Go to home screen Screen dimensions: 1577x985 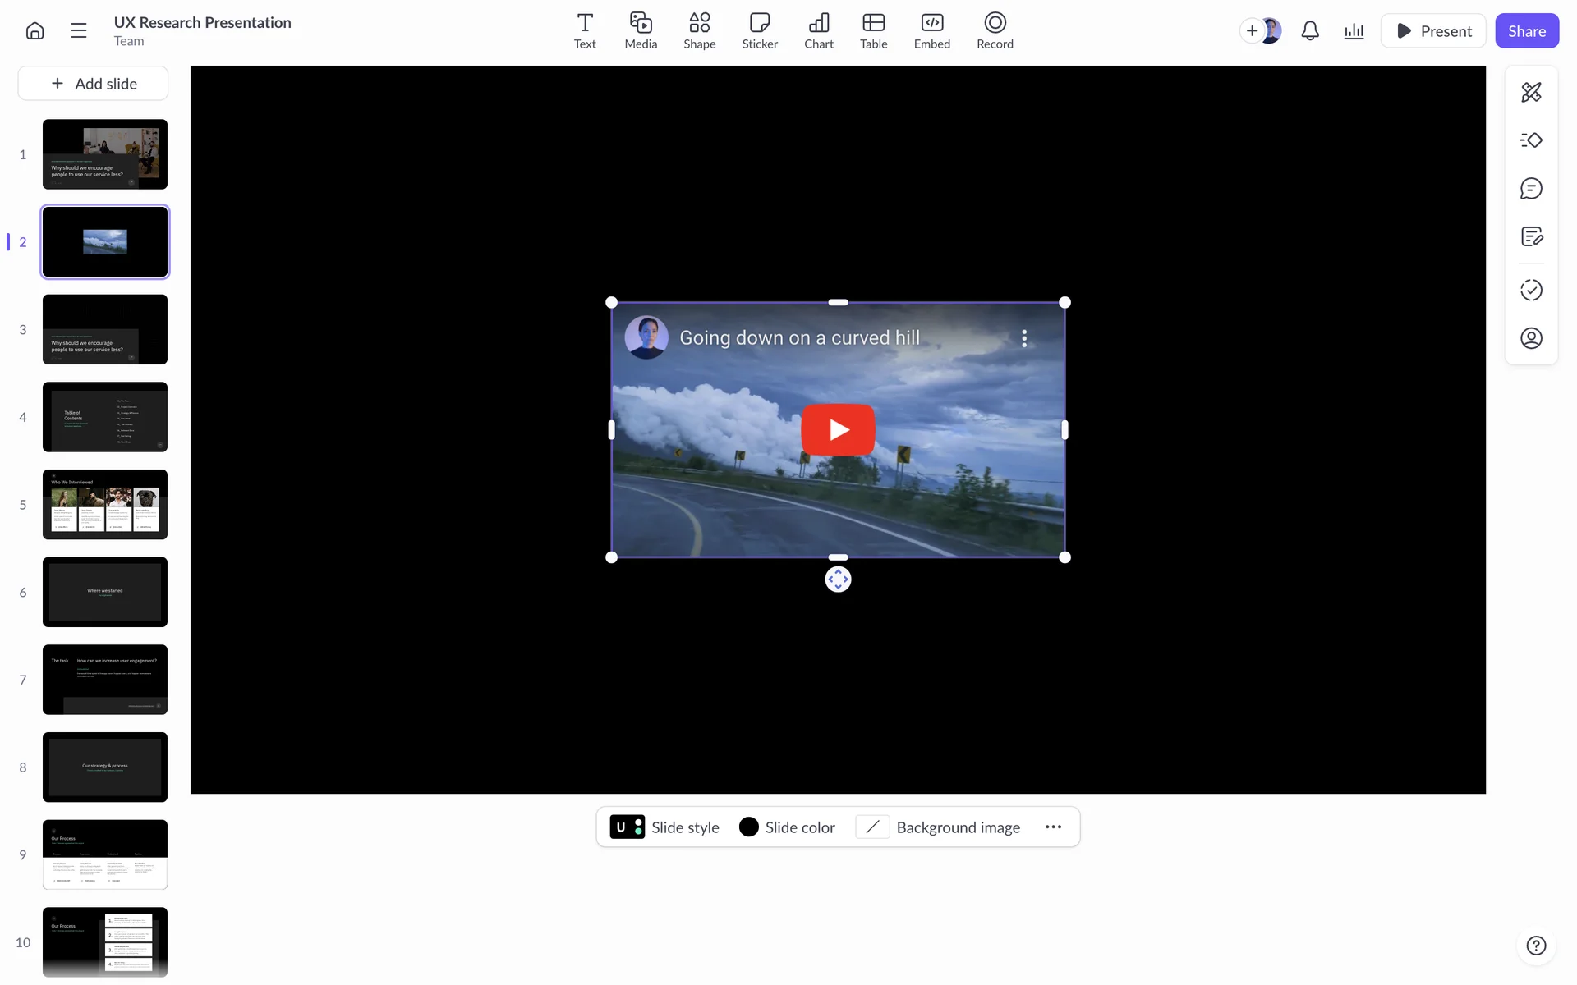(34, 31)
